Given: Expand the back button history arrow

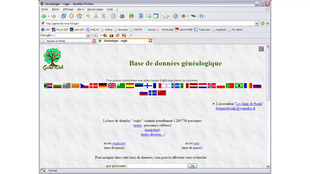Looking at the screenshot, I should [49, 16].
